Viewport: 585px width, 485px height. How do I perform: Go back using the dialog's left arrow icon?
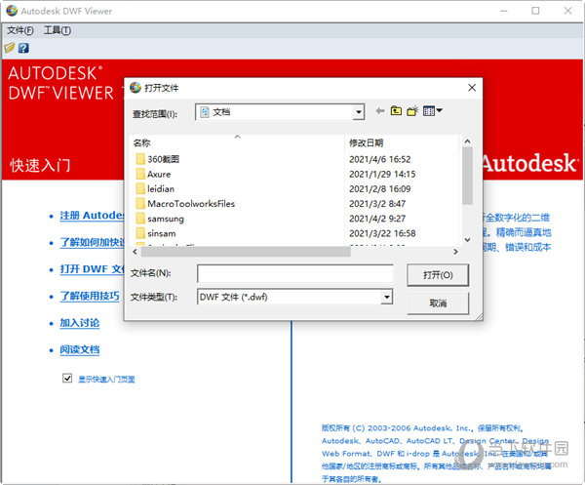pyautogui.click(x=380, y=111)
